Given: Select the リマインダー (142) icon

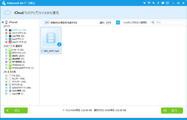Looking at the screenshot, I should 10,82.
